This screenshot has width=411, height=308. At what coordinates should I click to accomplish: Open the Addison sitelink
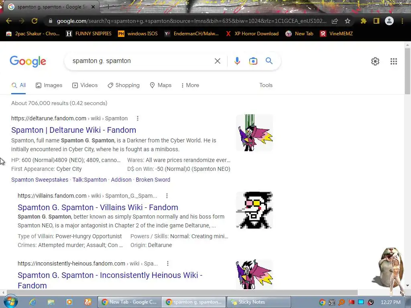[x=121, y=180]
